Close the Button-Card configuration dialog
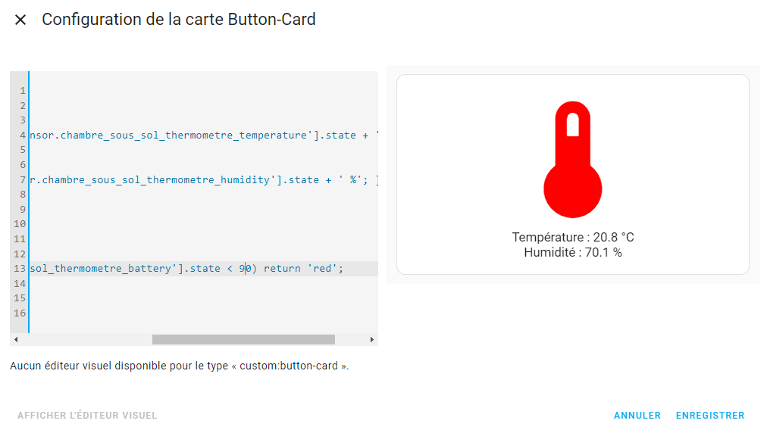This screenshot has height=430, width=764. (x=20, y=20)
